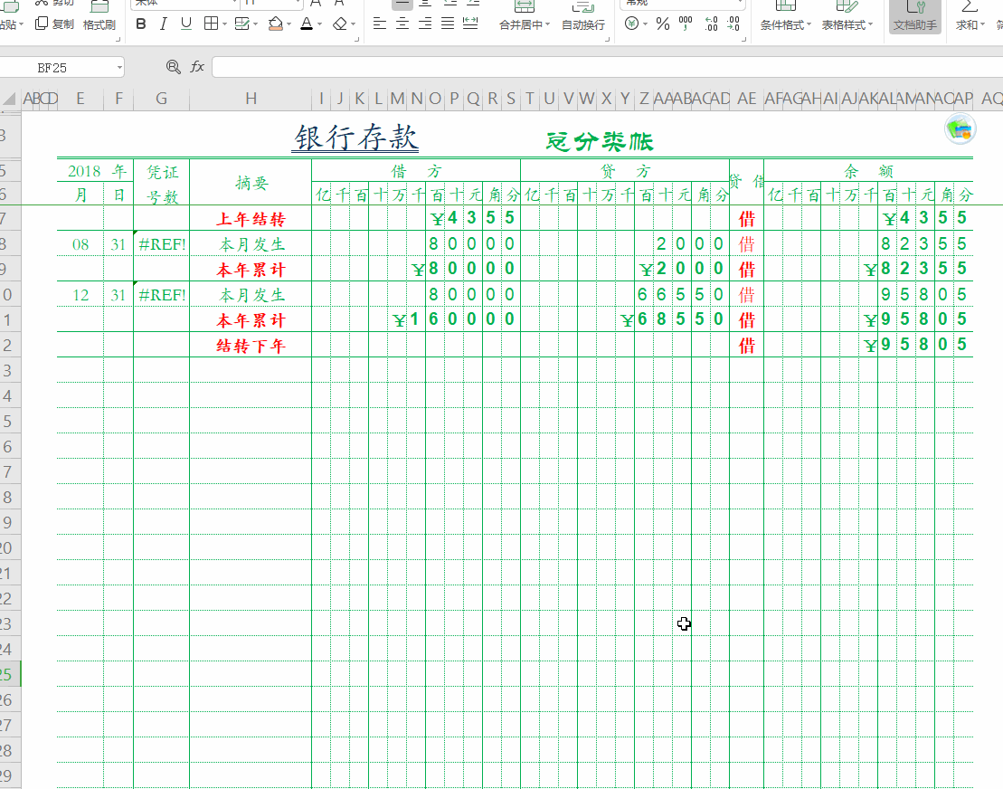1003x789 pixels.
Task: Toggle right alignment for selected cells
Action: (x=423, y=24)
